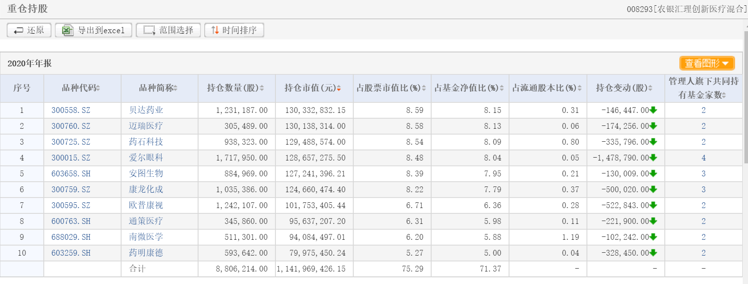Open stock code link 688029.SH
Viewport: 748px width, 284px height.
coord(71,237)
